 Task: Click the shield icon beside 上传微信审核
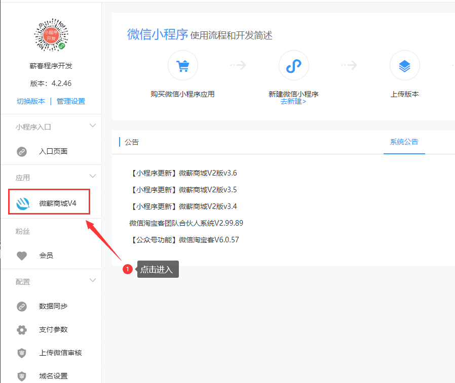point(22,353)
